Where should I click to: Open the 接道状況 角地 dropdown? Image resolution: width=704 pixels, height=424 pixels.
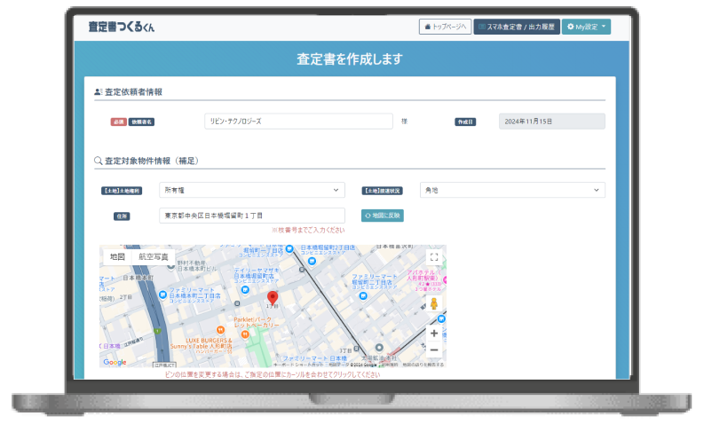pos(512,190)
